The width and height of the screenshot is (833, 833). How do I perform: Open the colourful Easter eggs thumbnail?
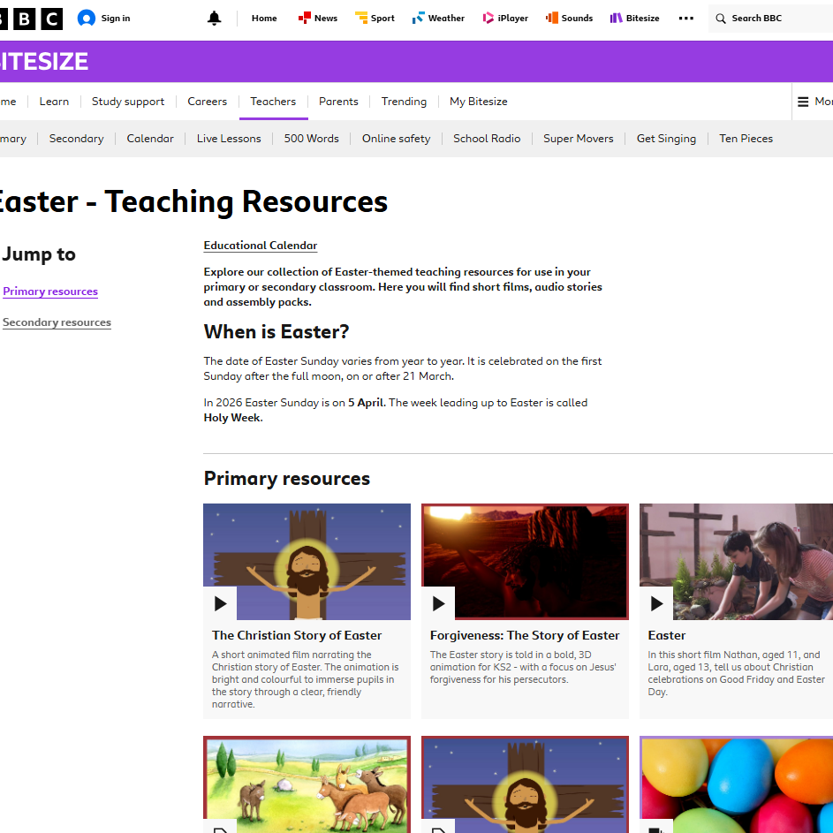[737, 784]
